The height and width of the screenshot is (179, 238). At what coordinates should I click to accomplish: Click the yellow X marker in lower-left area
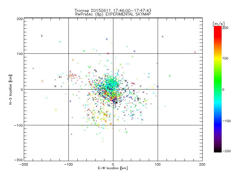56,110
